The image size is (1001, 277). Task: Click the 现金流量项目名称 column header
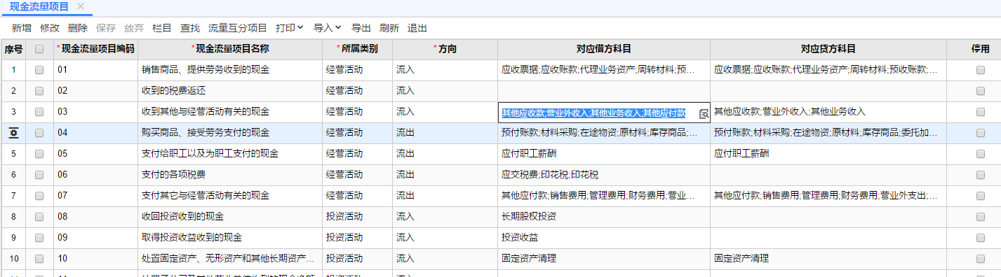230,49
